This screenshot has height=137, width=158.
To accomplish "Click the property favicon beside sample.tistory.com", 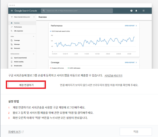I will (x=12, y=17).
